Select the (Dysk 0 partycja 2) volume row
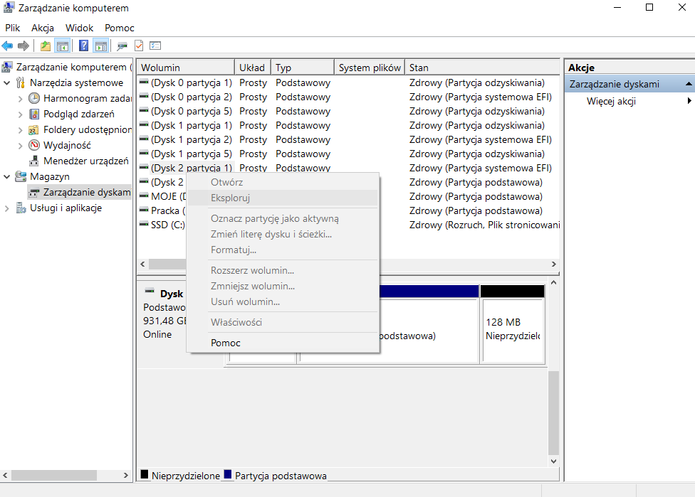 [348, 97]
